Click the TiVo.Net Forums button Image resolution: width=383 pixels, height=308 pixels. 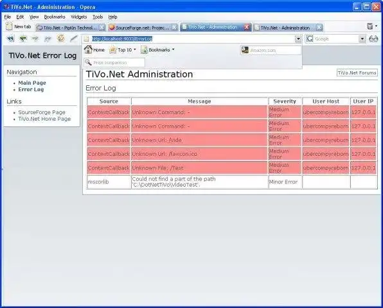coord(357,73)
